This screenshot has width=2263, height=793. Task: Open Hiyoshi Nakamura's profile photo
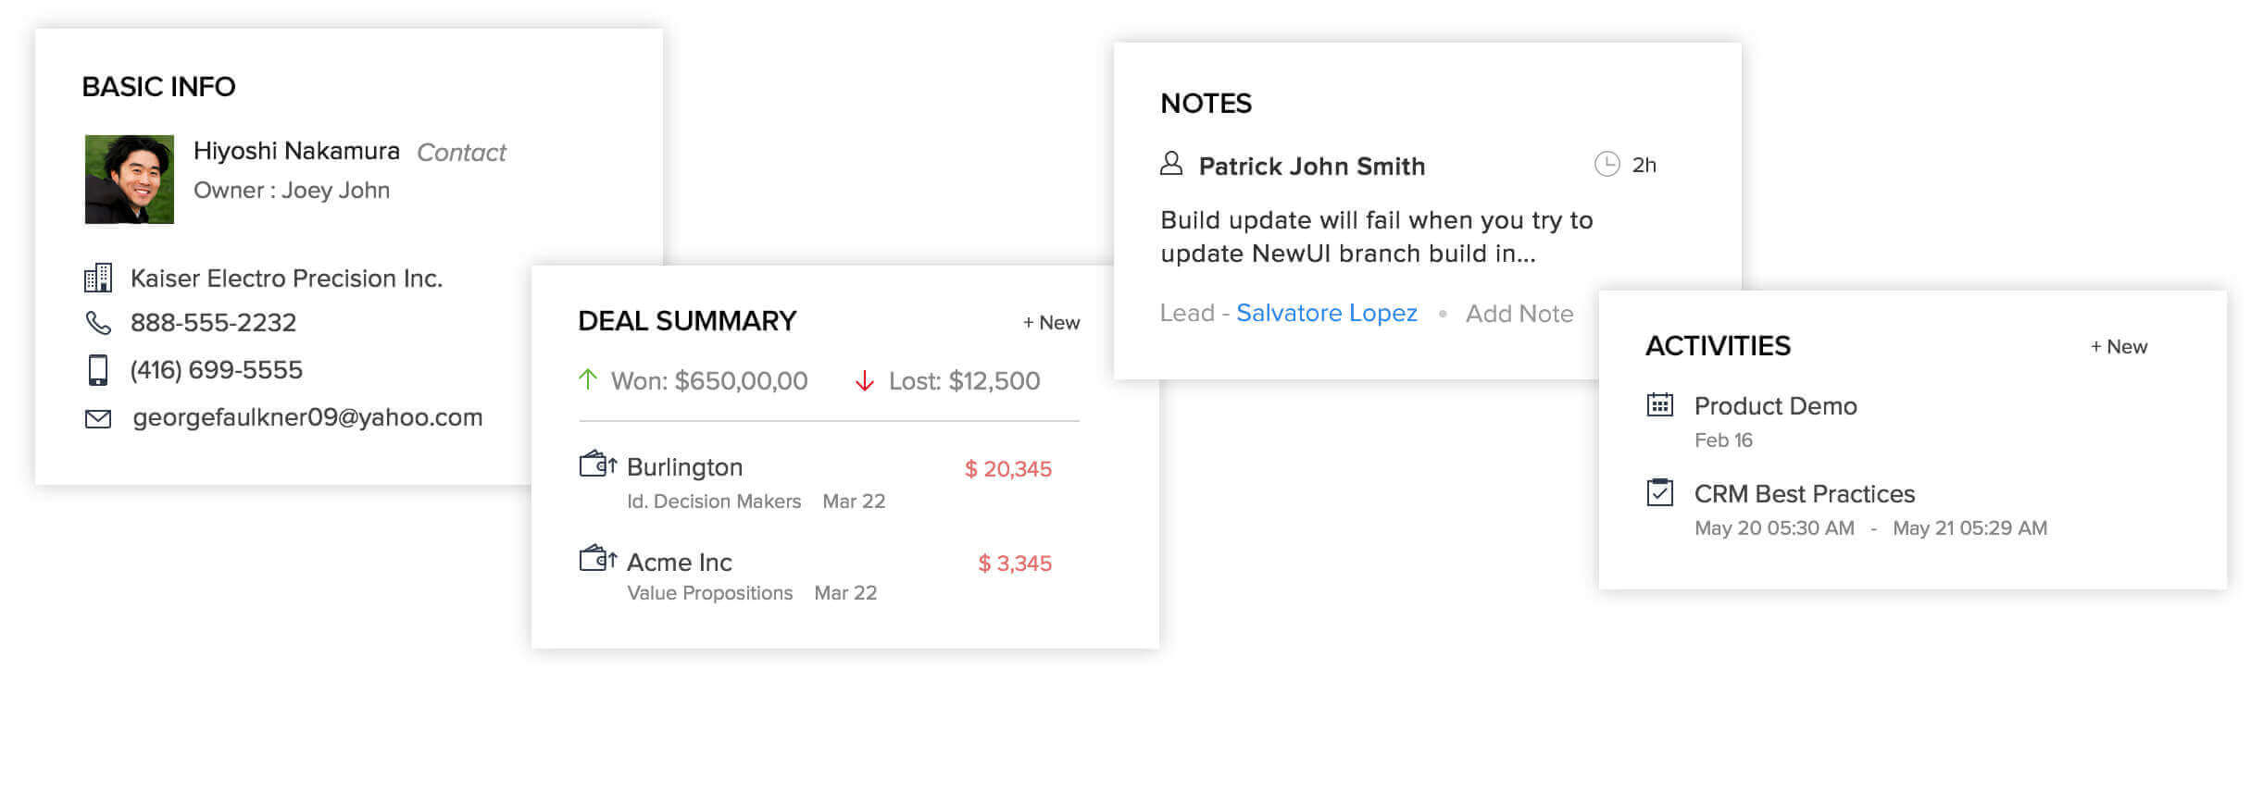[130, 180]
